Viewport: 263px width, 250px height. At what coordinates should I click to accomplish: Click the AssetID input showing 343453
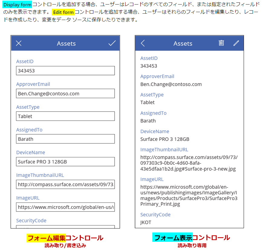(65, 71)
